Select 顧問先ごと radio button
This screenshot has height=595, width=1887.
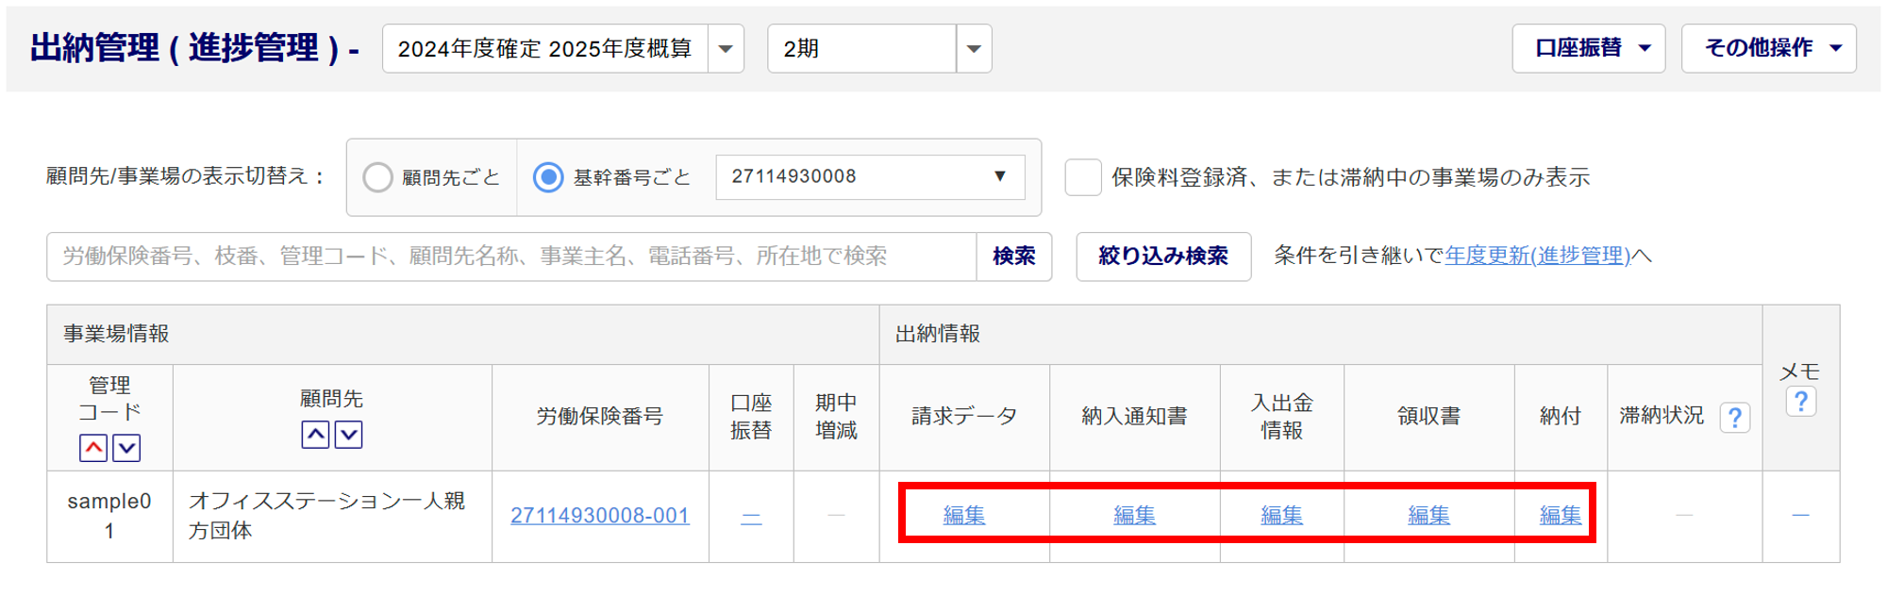[x=377, y=177]
